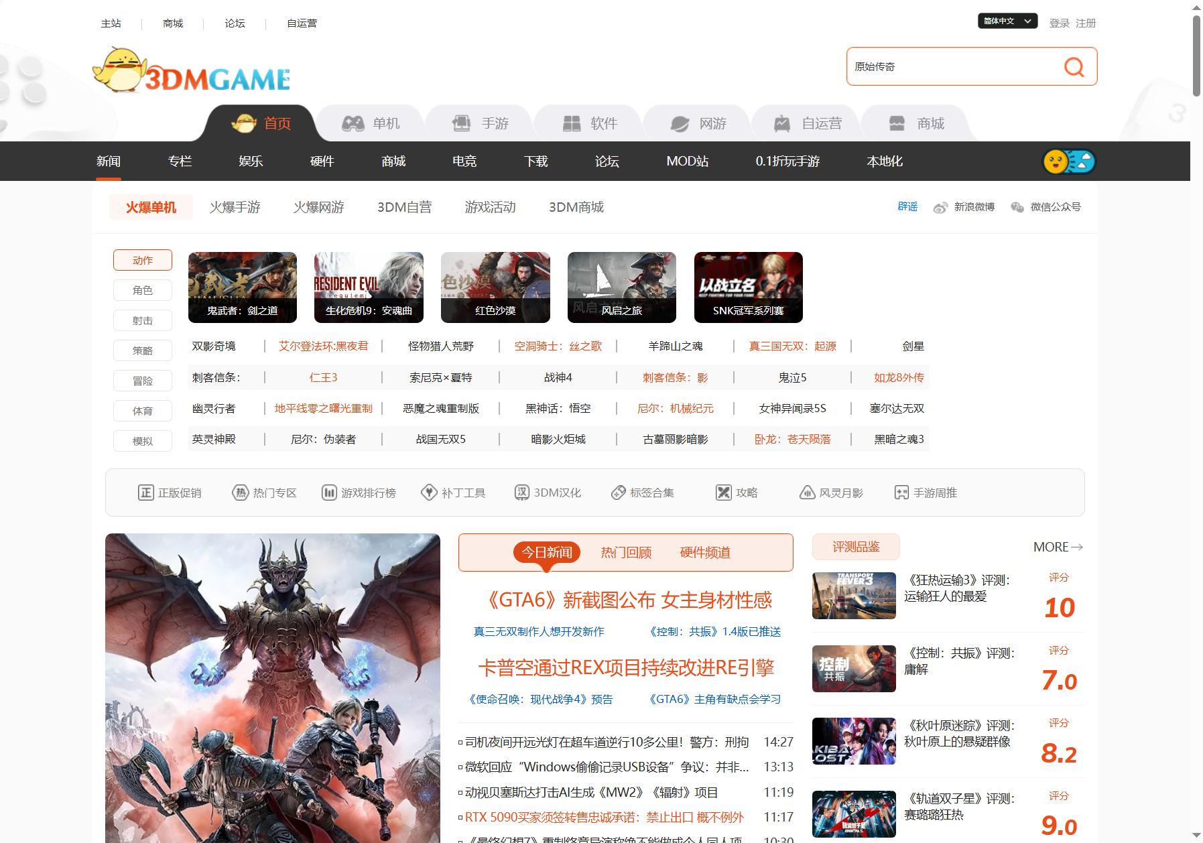Select the 模拟 genre filter
Viewport: 1203px width, 843px height.
point(143,441)
